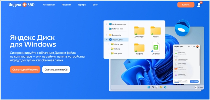Click the taskbar search magnifier icon
Image resolution: width=210 pixels, height=100 pixels.
click(x=152, y=87)
